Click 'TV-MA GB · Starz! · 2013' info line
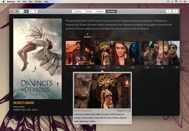The height and width of the screenshot is (131, 189). [25, 110]
